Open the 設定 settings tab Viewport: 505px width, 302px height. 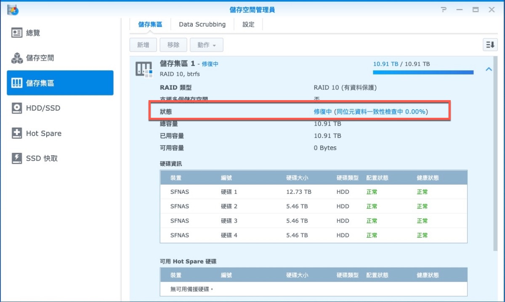point(248,24)
